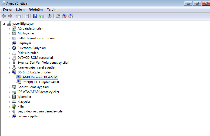210x136 pixels.
Task: Click the Ses, video speaker icon
Action: tap(14, 111)
